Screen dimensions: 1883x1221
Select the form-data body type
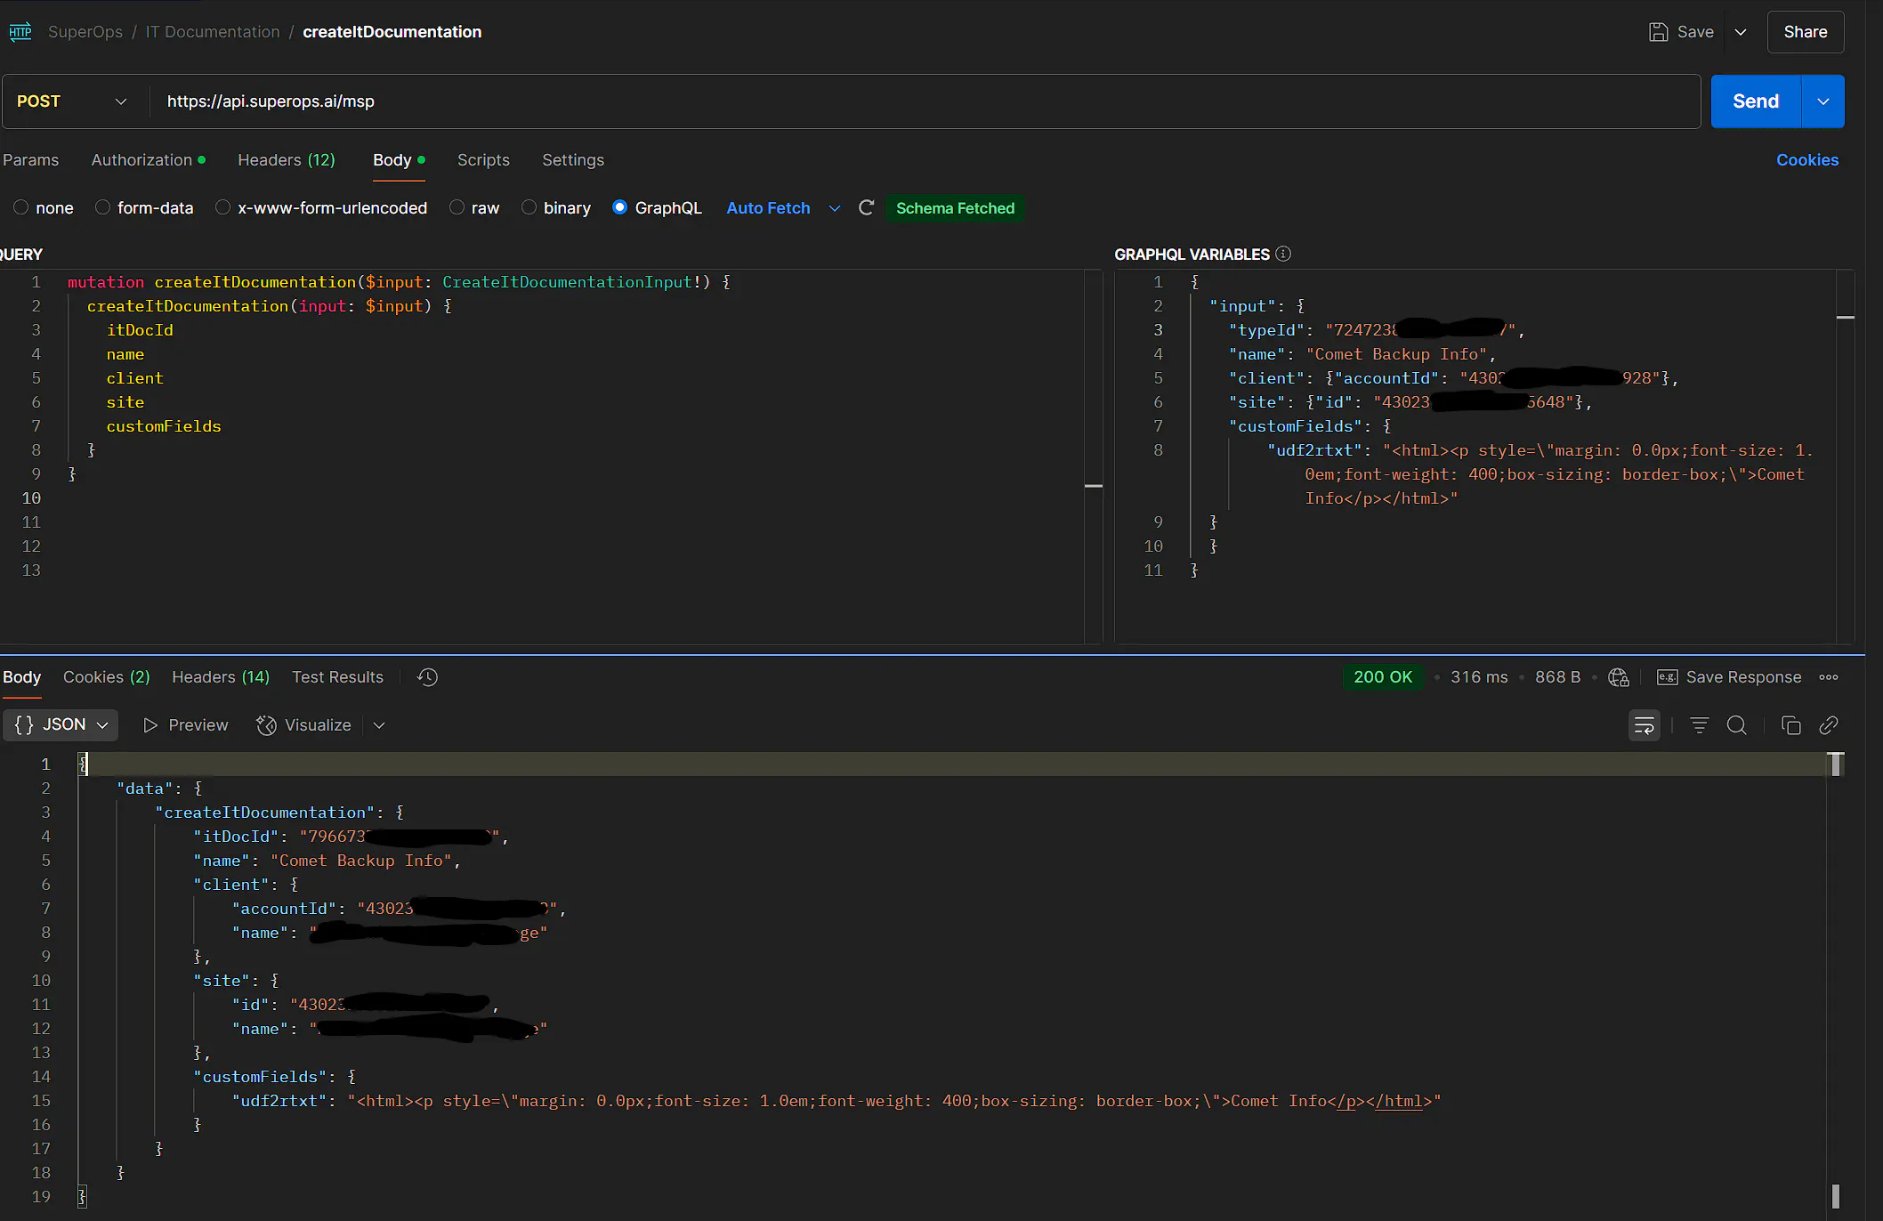102,207
